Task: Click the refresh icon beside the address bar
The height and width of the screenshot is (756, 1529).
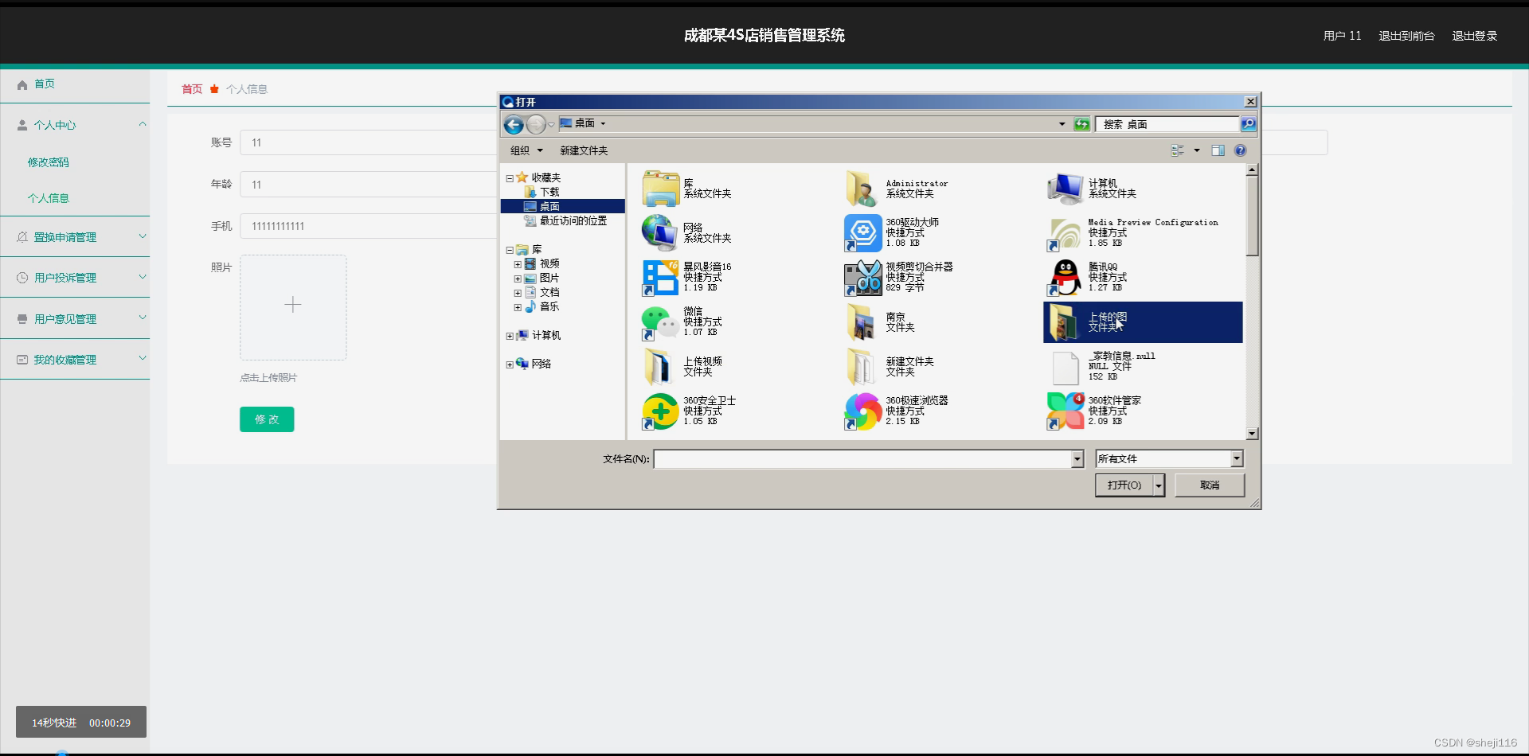Action: (x=1081, y=124)
